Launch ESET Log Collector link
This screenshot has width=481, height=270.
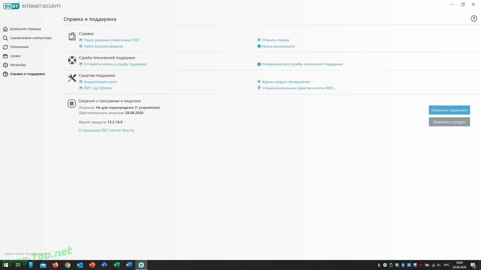(x=98, y=88)
